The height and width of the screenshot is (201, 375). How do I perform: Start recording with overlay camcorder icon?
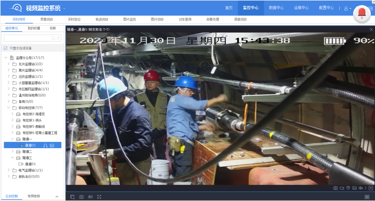tap(342, 188)
